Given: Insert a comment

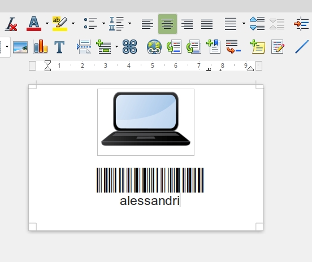Looking at the screenshot, I should (x=258, y=47).
